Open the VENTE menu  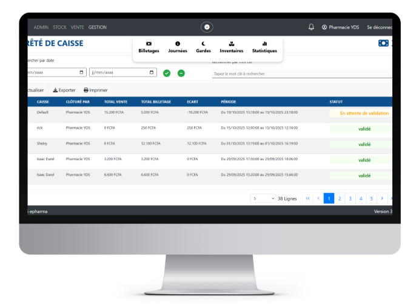[x=77, y=27]
